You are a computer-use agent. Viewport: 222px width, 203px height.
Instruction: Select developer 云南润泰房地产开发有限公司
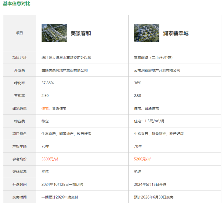pyautogui.click(x=157, y=70)
